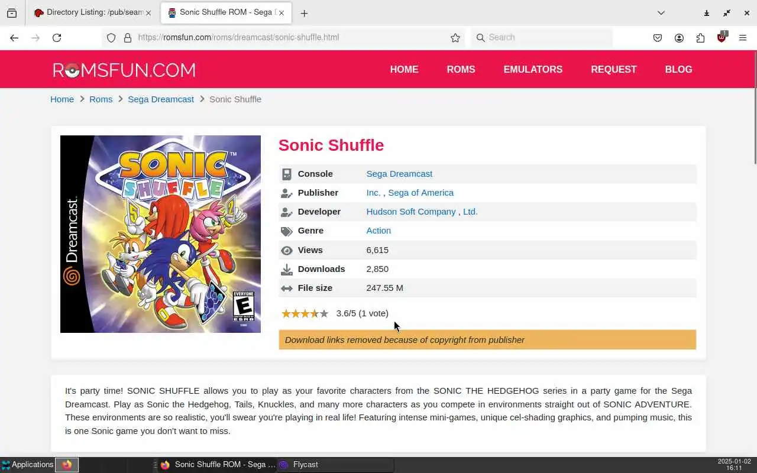Open the Firefox View icon in tab bar
The height and width of the screenshot is (473, 757).
12,13
